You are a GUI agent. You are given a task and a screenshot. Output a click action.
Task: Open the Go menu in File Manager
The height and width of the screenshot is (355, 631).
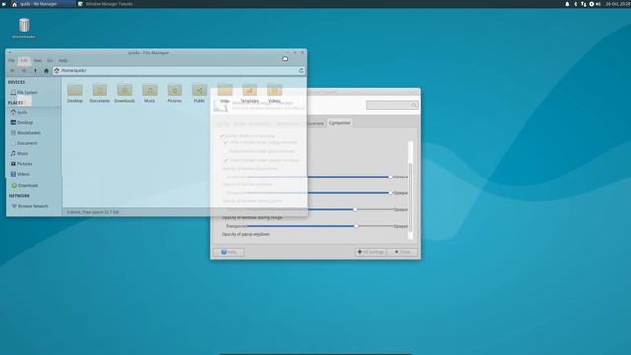(x=50, y=61)
